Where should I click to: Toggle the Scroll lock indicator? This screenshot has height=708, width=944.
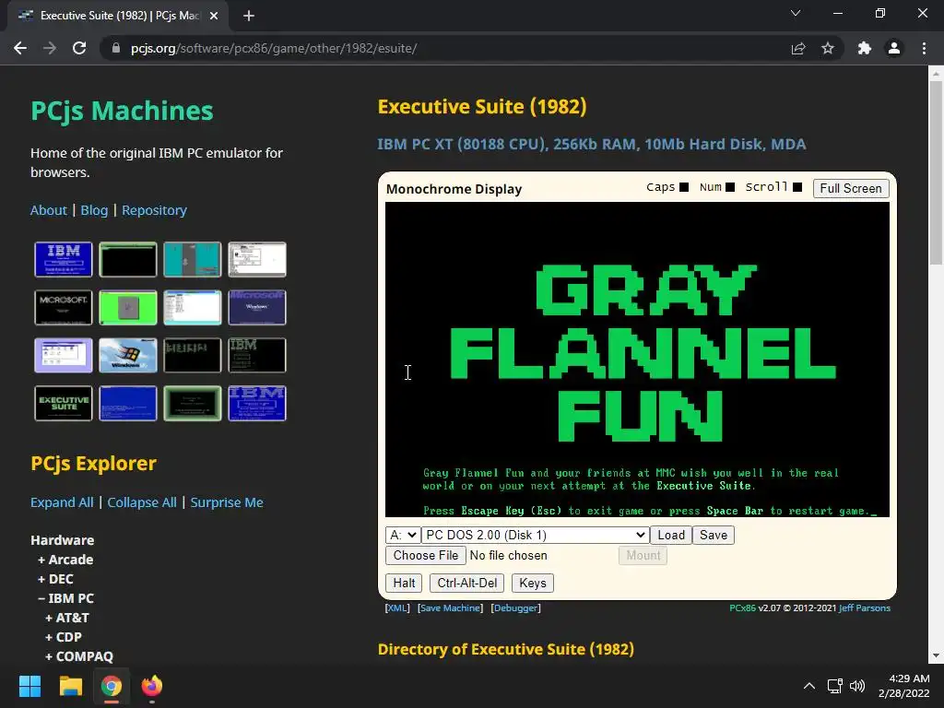[797, 187]
